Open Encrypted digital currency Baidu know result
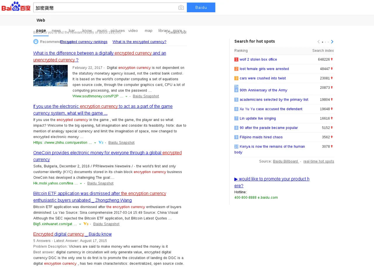Viewport: 374px width, 267px height. [x=72, y=234]
